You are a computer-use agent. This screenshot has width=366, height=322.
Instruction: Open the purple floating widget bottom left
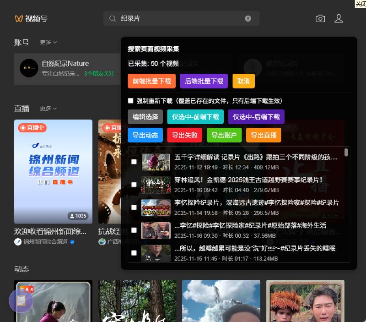[x=21, y=301]
